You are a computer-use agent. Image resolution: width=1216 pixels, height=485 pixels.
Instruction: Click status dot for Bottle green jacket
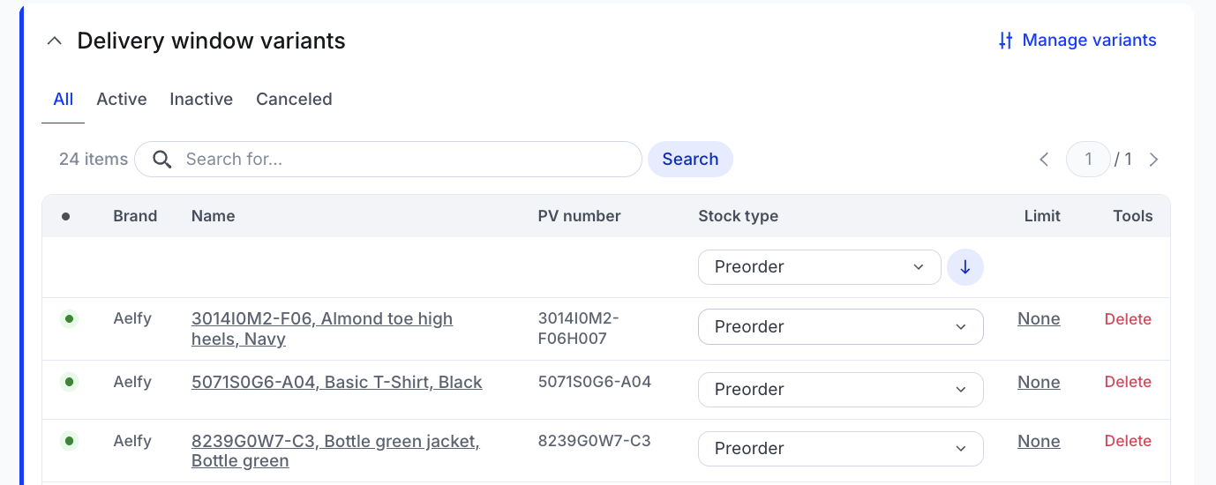[69, 441]
